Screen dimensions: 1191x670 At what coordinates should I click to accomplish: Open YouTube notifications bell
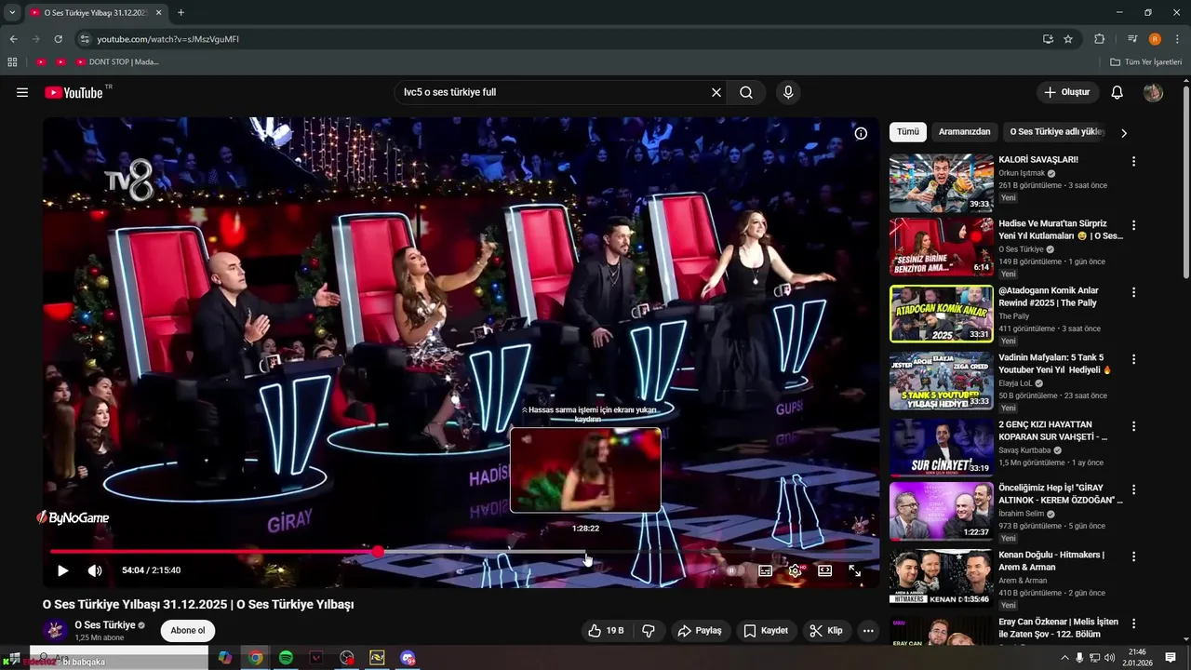coord(1117,92)
